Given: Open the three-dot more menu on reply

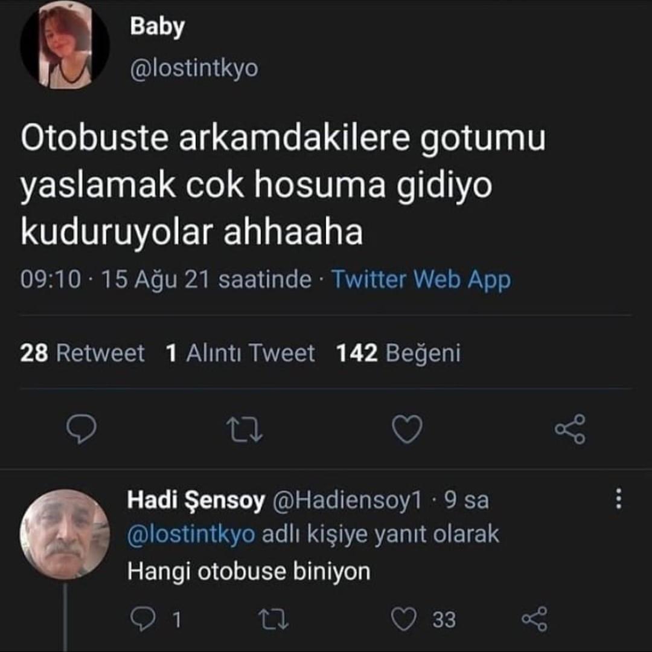Looking at the screenshot, I should [618, 499].
